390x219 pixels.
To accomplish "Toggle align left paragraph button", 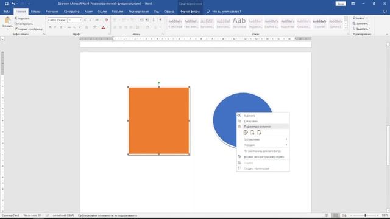I will point(115,27).
